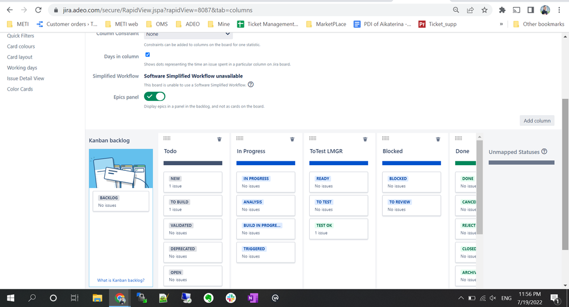Open Color Cards settings
Screen dimensions: 569x307
coord(20,89)
